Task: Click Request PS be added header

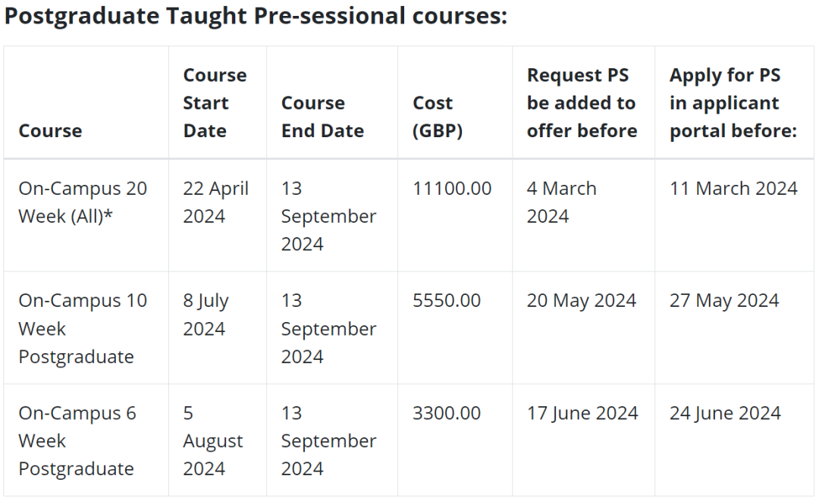Action: (x=582, y=103)
